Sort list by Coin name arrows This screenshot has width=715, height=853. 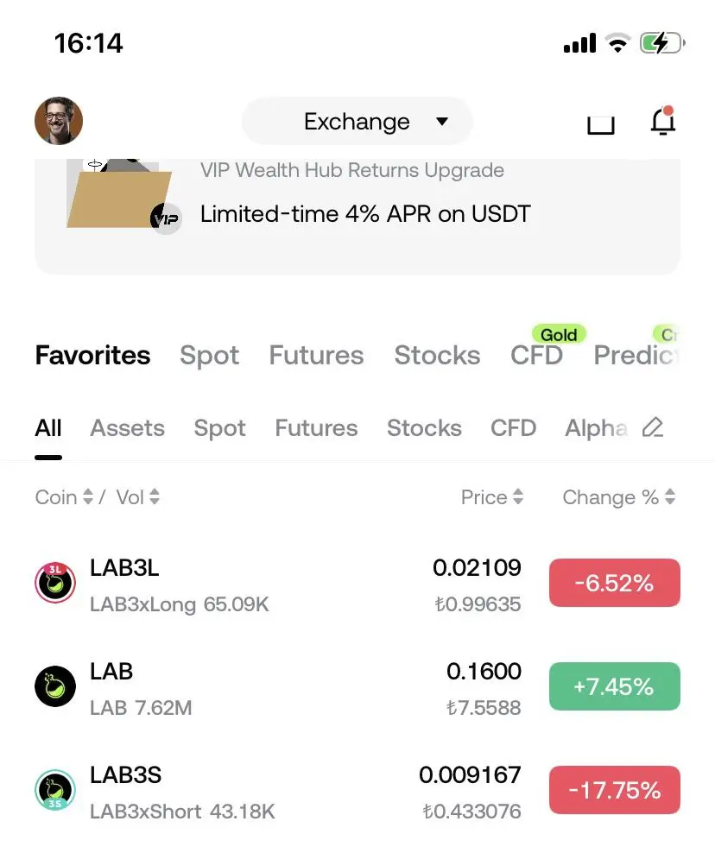(87, 496)
